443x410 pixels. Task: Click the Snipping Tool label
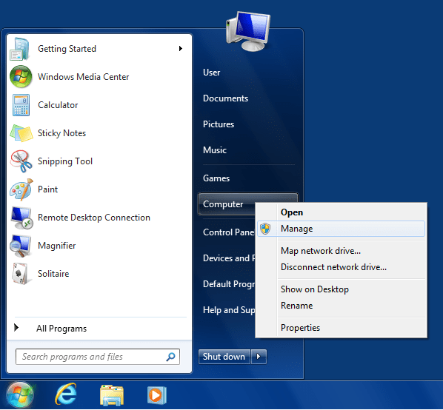[x=65, y=161]
